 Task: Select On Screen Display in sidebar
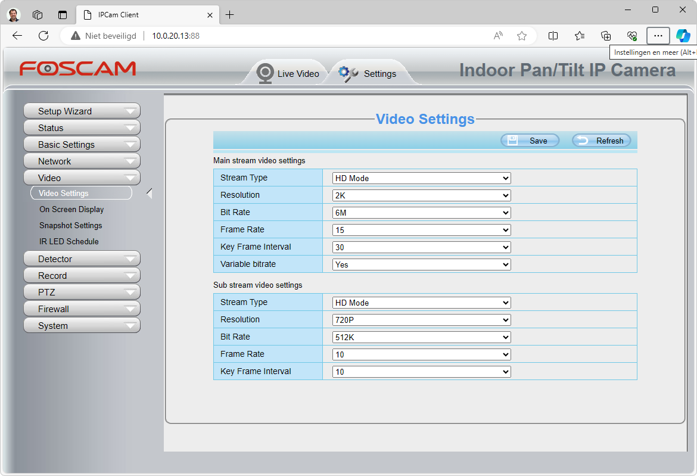[71, 210]
